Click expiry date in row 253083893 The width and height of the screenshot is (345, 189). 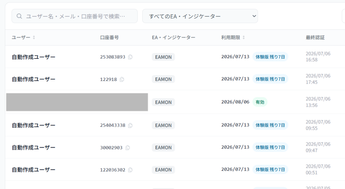click(235, 57)
